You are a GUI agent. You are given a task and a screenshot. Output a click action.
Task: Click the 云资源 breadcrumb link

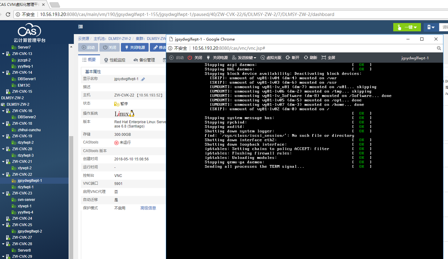point(84,39)
